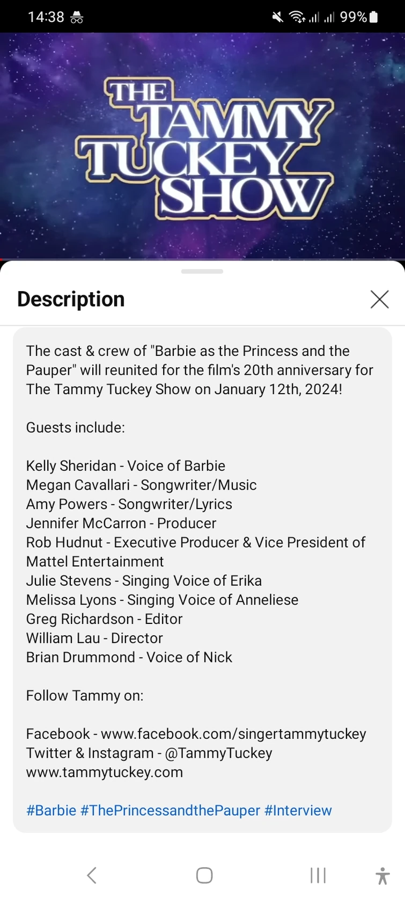Viewport: 405px width, 901px height.
Task: Open the #Barbie hashtag
Action: point(51,810)
